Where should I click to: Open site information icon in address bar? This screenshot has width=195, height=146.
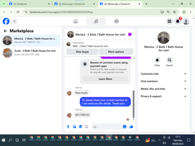pos(26,12)
